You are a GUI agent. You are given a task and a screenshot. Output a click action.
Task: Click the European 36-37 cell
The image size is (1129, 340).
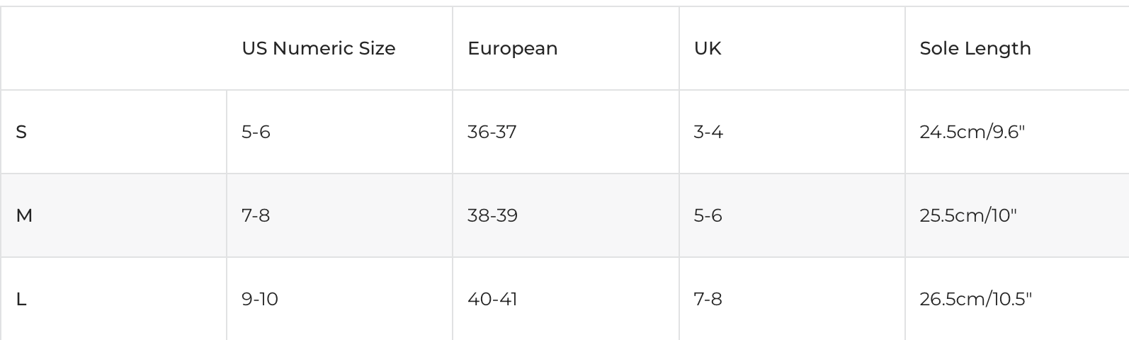pyautogui.click(x=492, y=132)
